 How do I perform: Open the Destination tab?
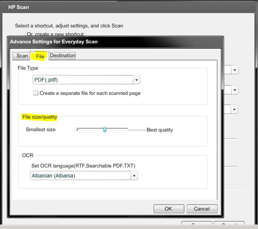(62, 56)
